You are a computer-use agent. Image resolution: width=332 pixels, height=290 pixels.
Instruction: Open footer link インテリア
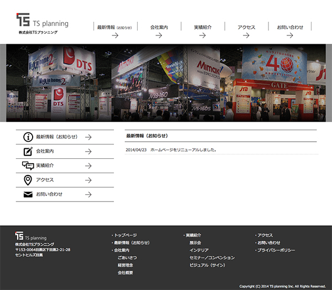pyautogui.click(x=199, y=250)
